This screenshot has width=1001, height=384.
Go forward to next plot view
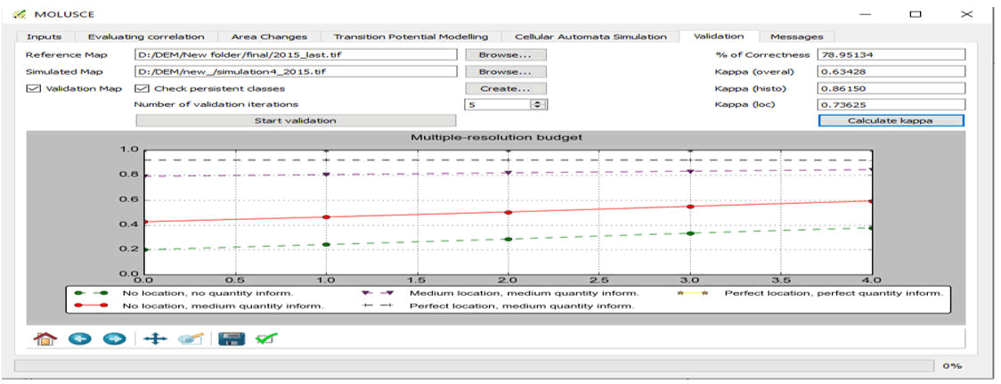coord(112,339)
